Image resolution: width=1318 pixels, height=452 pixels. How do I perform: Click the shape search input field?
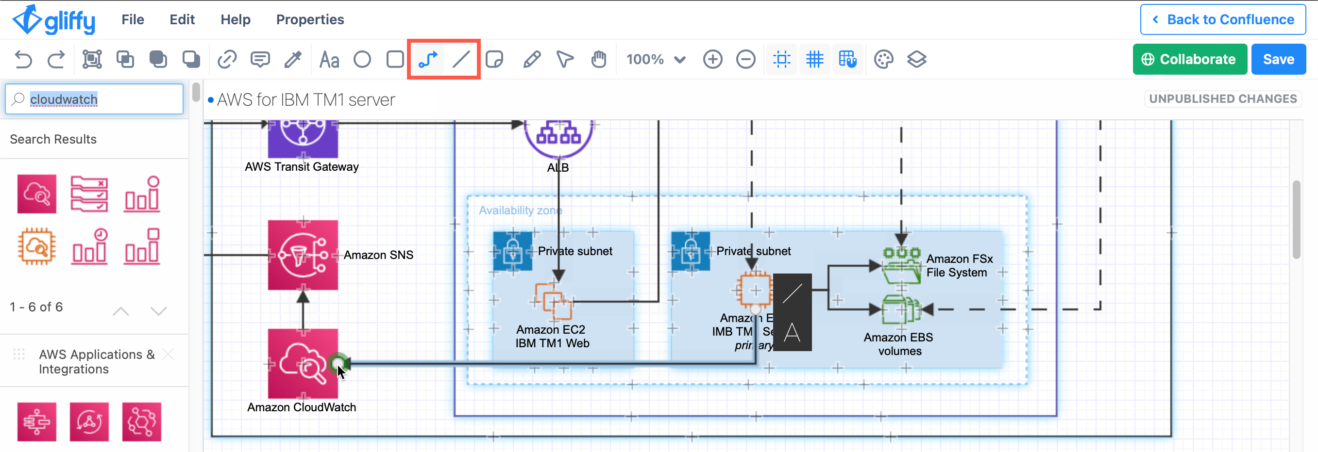point(95,98)
